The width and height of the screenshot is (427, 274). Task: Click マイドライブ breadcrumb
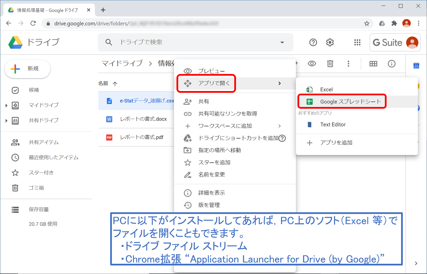(122, 63)
